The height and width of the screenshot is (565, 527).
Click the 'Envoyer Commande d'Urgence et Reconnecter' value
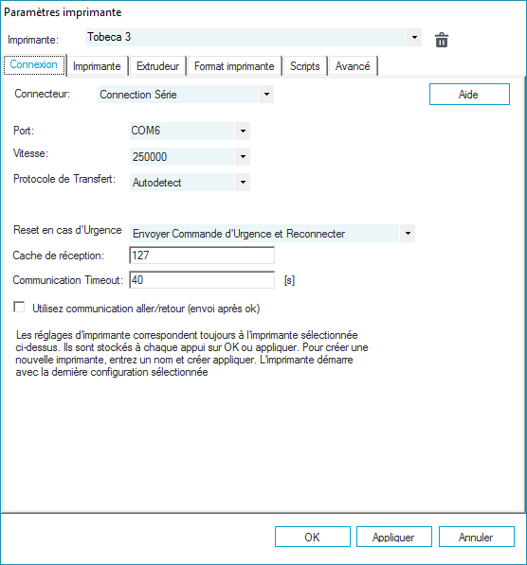pyautogui.click(x=264, y=234)
